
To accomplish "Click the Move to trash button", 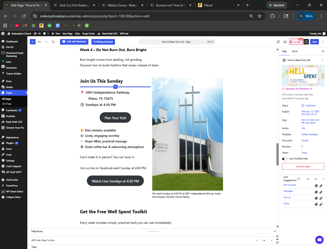I will (303, 167).
